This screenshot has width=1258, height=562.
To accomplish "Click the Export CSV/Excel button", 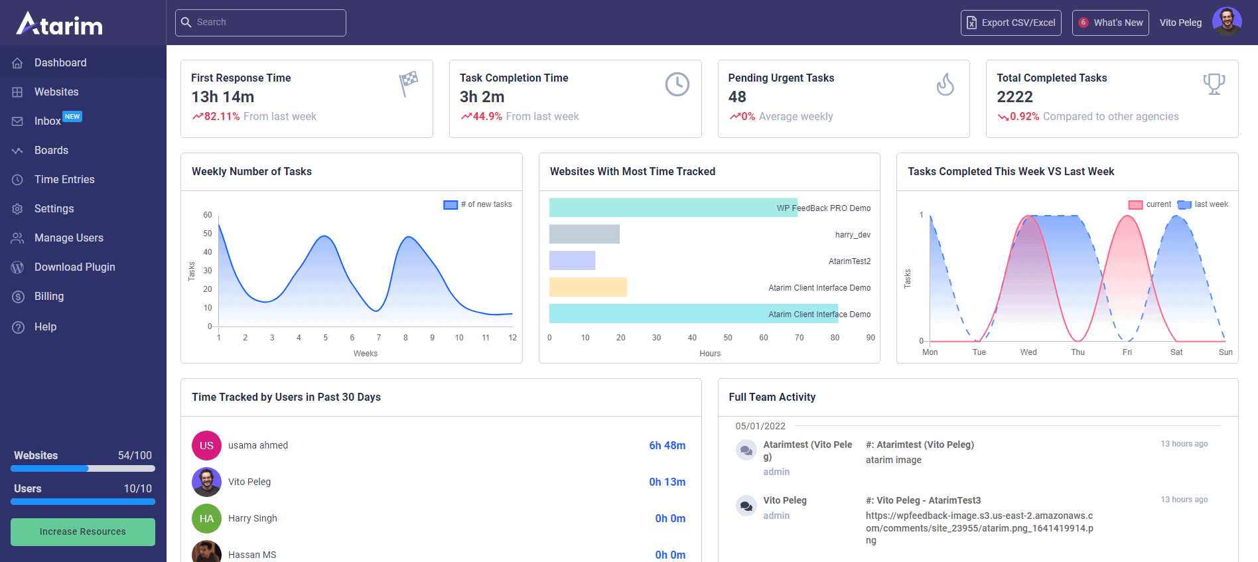I will click(x=1011, y=23).
